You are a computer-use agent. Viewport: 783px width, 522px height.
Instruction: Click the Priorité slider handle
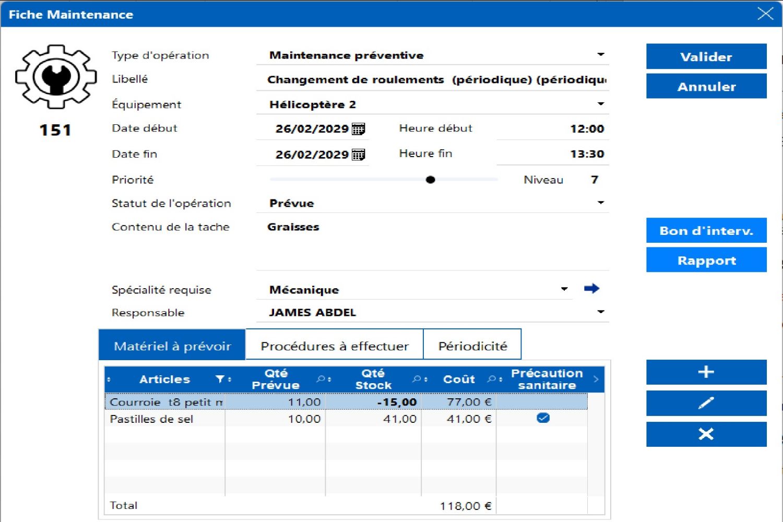coord(430,180)
